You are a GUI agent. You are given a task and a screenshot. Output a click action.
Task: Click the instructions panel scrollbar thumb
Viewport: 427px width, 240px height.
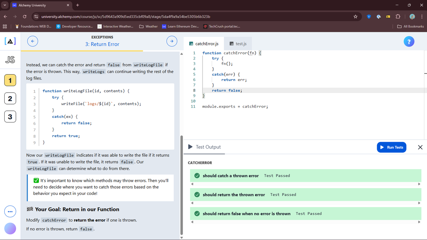182,184
